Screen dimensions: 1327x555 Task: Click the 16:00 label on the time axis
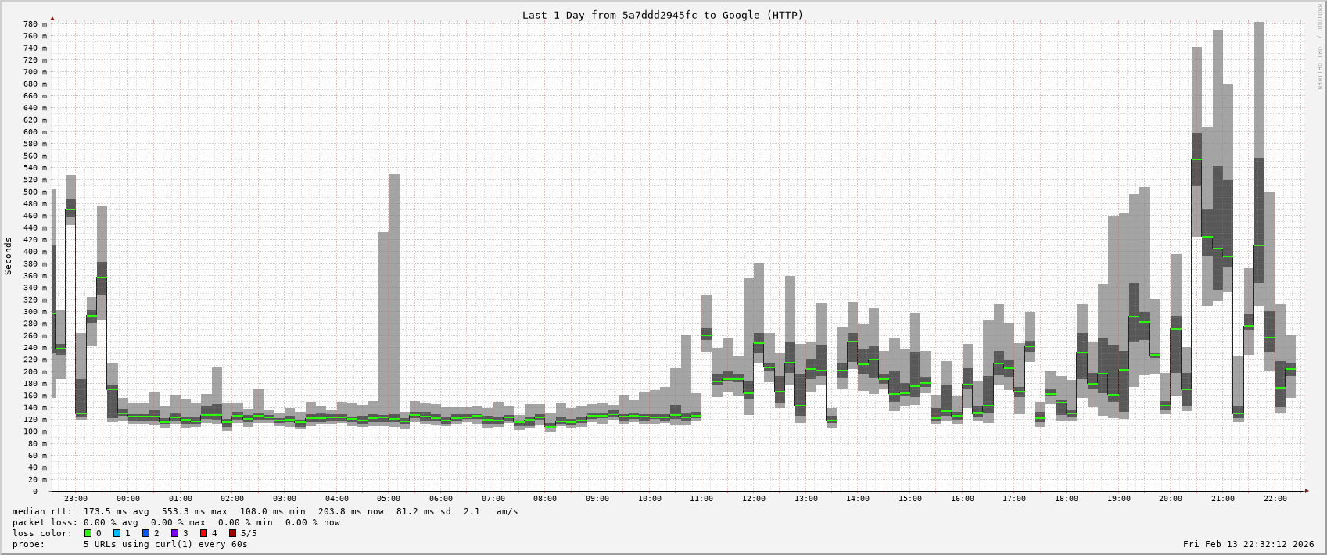click(962, 499)
